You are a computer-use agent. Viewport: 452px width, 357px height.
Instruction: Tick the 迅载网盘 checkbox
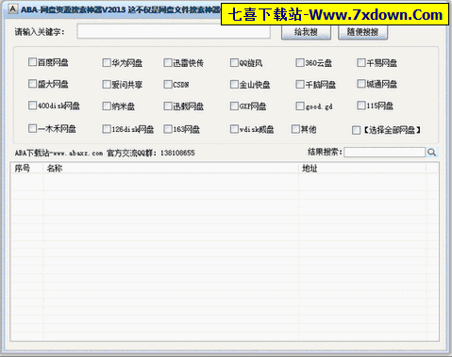168,105
